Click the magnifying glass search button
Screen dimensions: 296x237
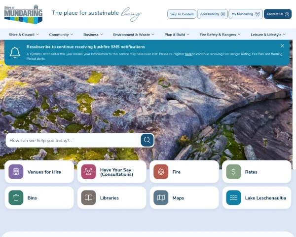[147, 140]
